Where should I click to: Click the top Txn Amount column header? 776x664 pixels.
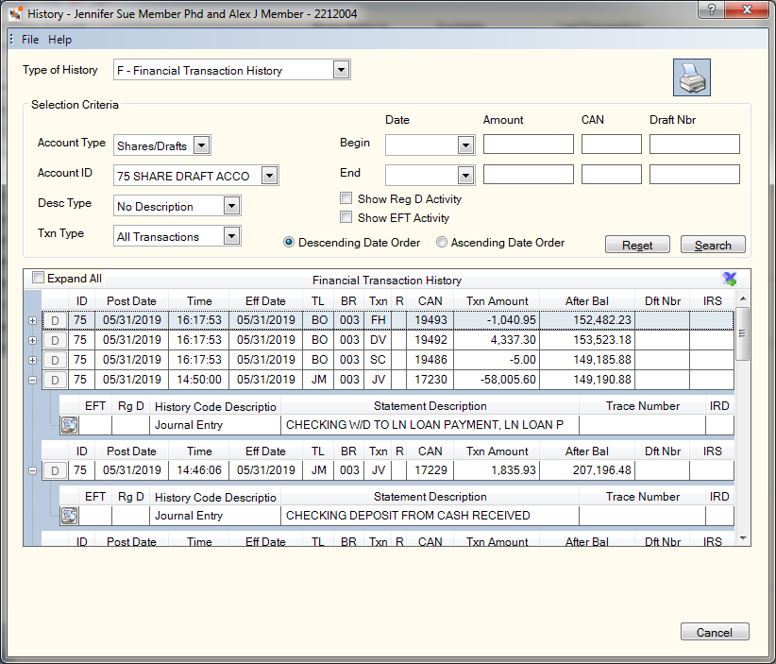tap(497, 301)
